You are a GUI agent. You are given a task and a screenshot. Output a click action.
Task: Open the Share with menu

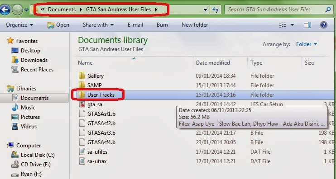coord(98,25)
